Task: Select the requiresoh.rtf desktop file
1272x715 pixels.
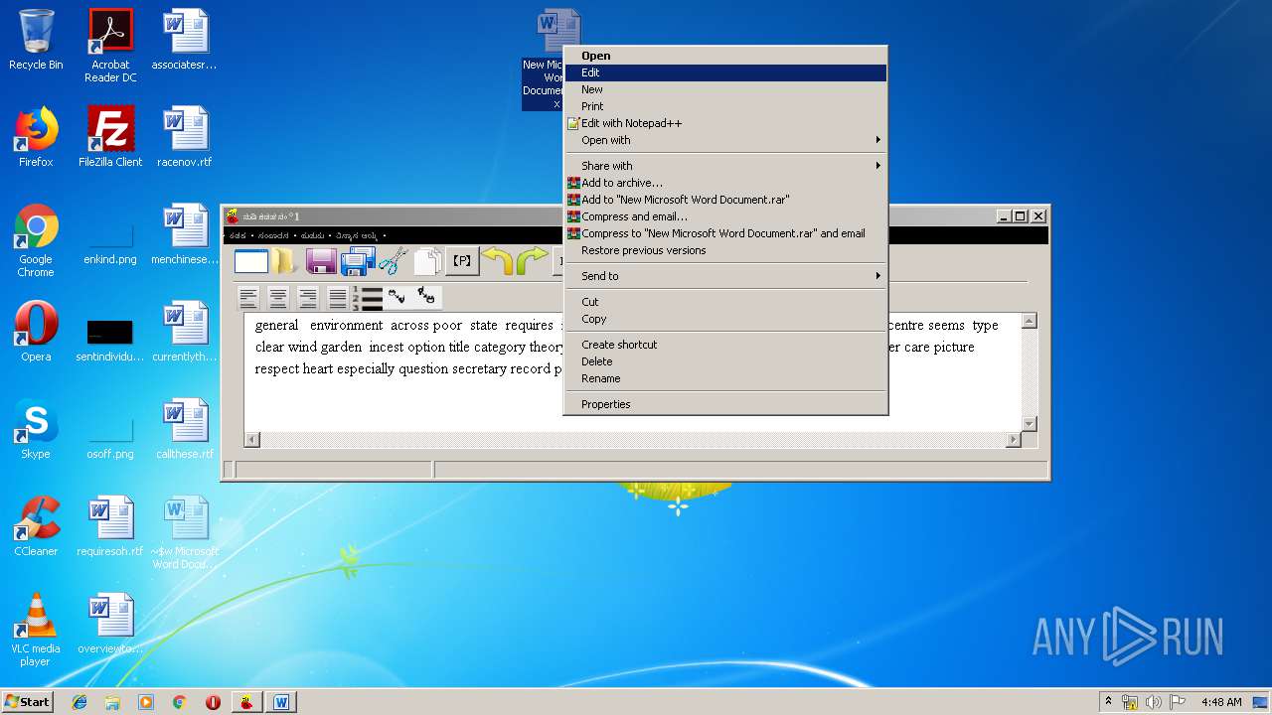Action: (x=110, y=526)
